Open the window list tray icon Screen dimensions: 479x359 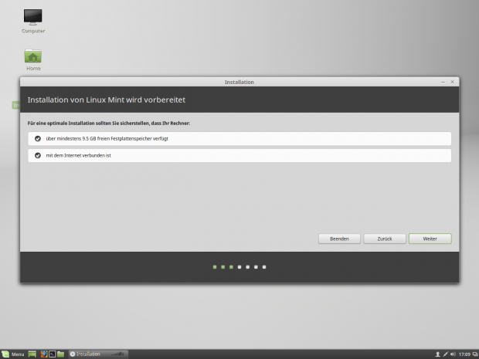(475, 354)
